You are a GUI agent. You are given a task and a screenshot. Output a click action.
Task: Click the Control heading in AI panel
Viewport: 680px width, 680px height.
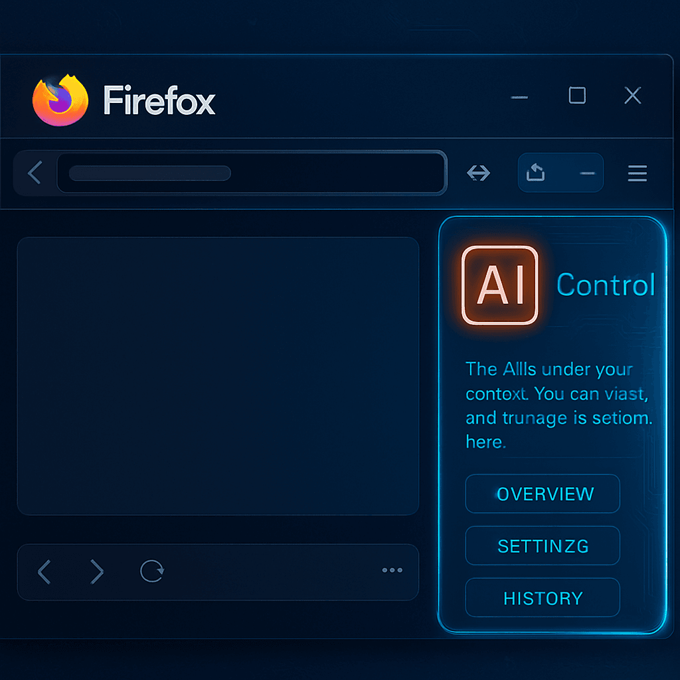click(606, 285)
